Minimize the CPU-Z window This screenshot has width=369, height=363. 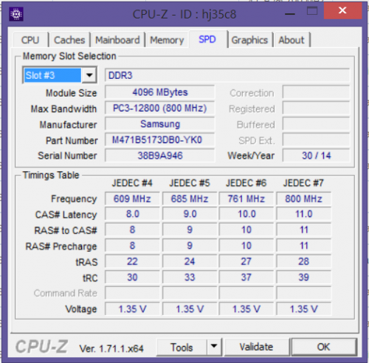pos(290,13)
